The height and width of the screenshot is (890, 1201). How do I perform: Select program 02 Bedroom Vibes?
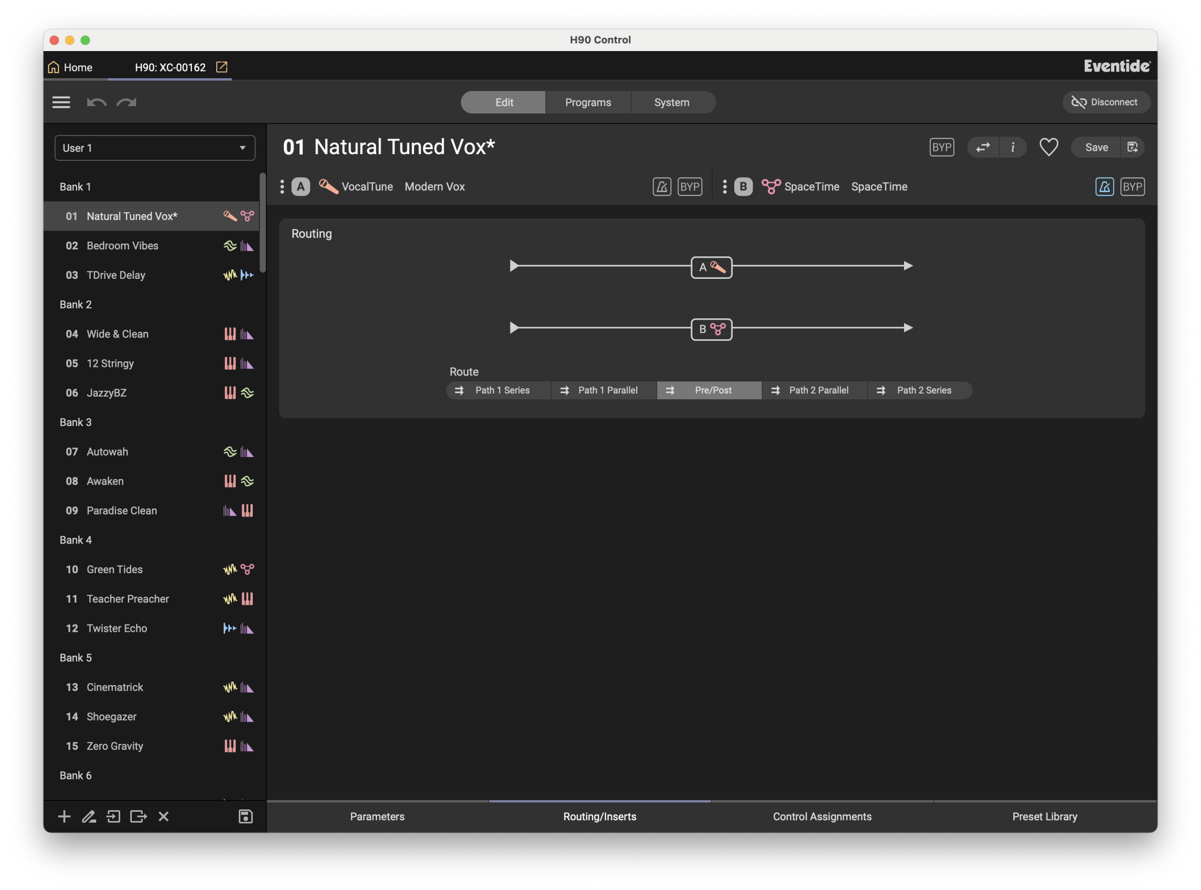pos(152,246)
